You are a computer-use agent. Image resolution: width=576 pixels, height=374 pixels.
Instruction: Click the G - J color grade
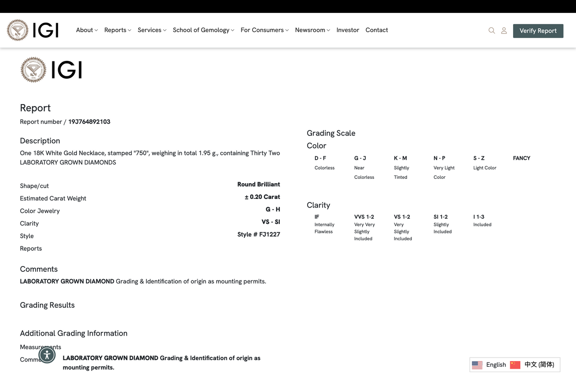pos(360,158)
